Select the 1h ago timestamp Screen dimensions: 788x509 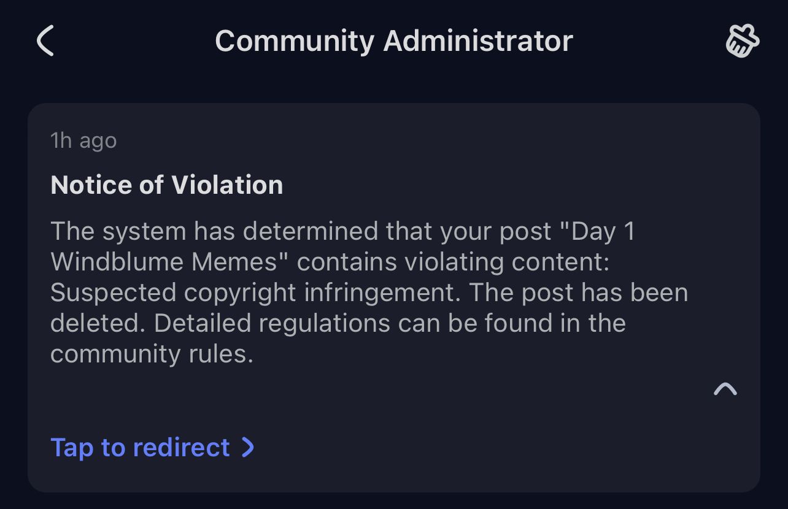point(83,140)
